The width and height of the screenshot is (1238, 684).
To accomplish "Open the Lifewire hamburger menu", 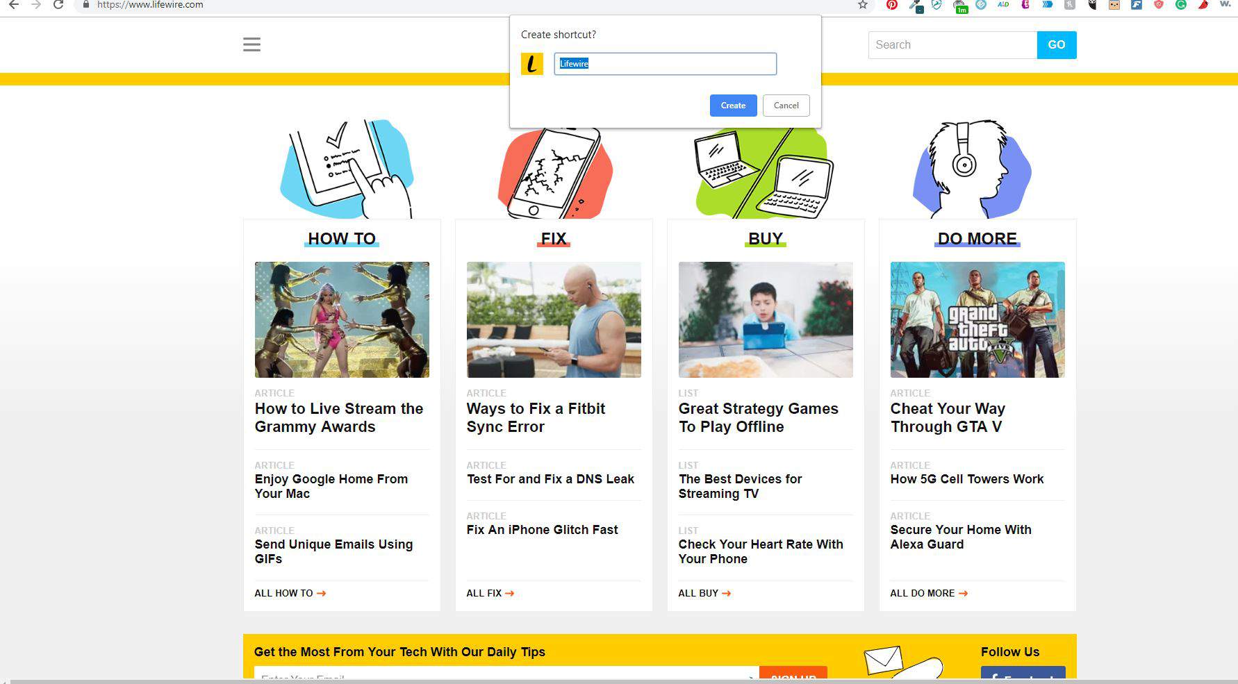I will 251,44.
